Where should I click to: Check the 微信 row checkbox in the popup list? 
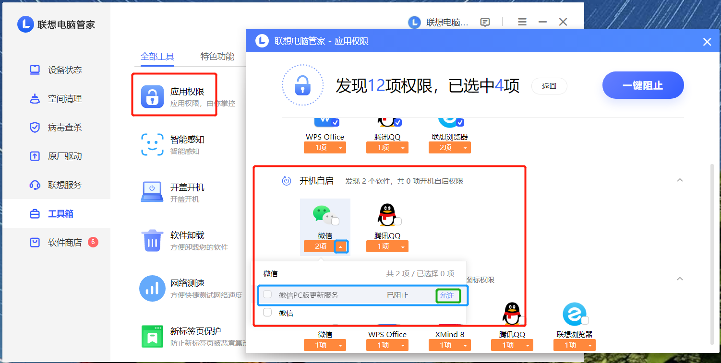click(x=267, y=313)
